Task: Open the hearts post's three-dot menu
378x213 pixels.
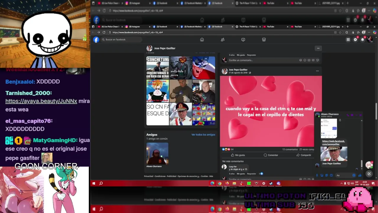Action: click(317, 71)
